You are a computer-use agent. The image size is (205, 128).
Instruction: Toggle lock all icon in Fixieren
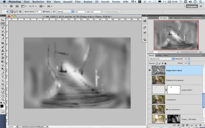[x=165, y=63]
